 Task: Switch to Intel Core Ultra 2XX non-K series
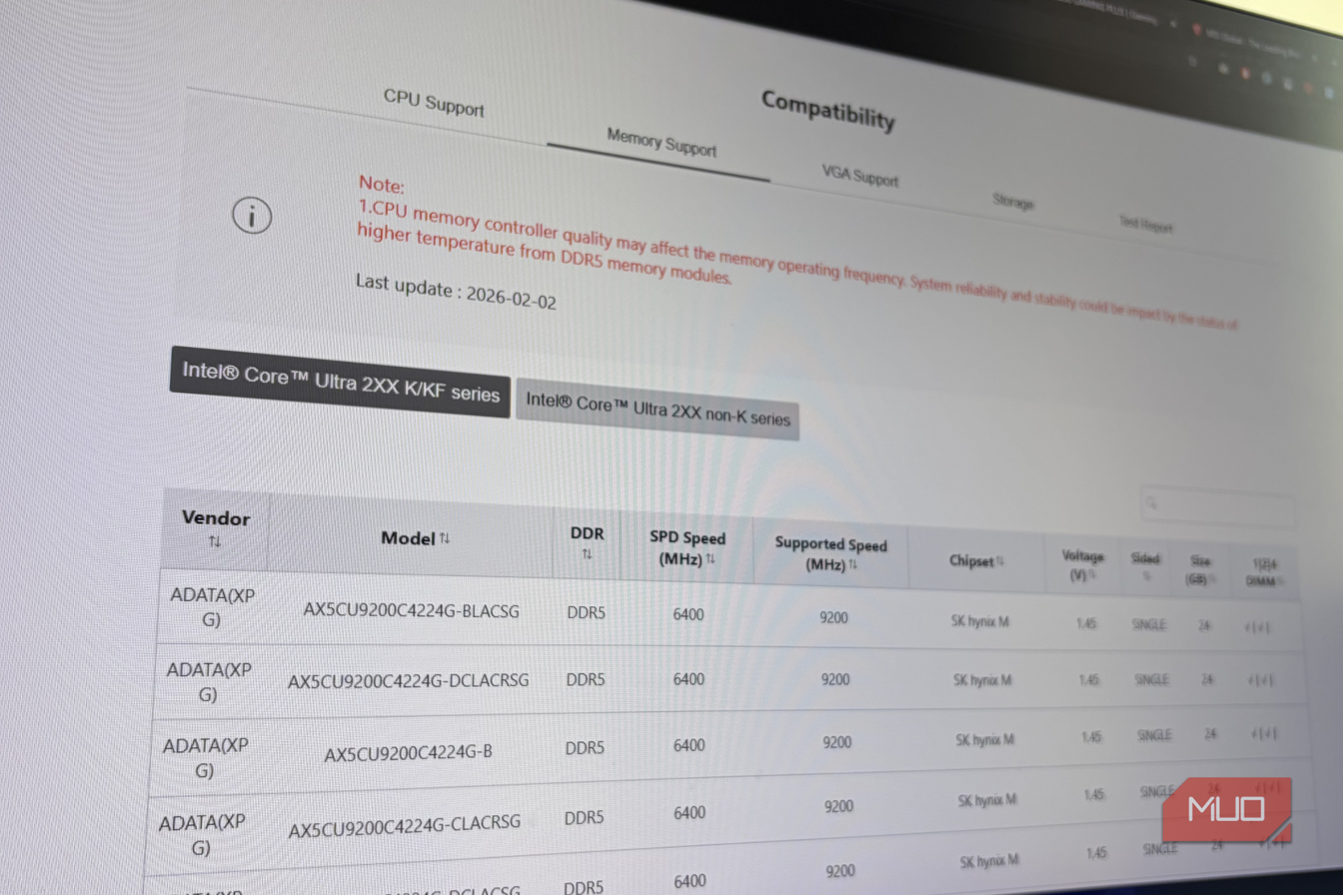pos(658,409)
